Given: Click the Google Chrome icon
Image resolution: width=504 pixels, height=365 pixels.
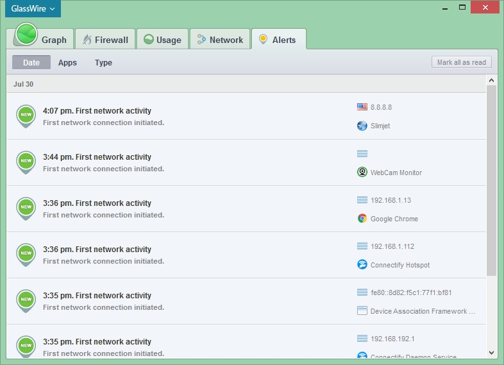Looking at the screenshot, I should pos(362,218).
